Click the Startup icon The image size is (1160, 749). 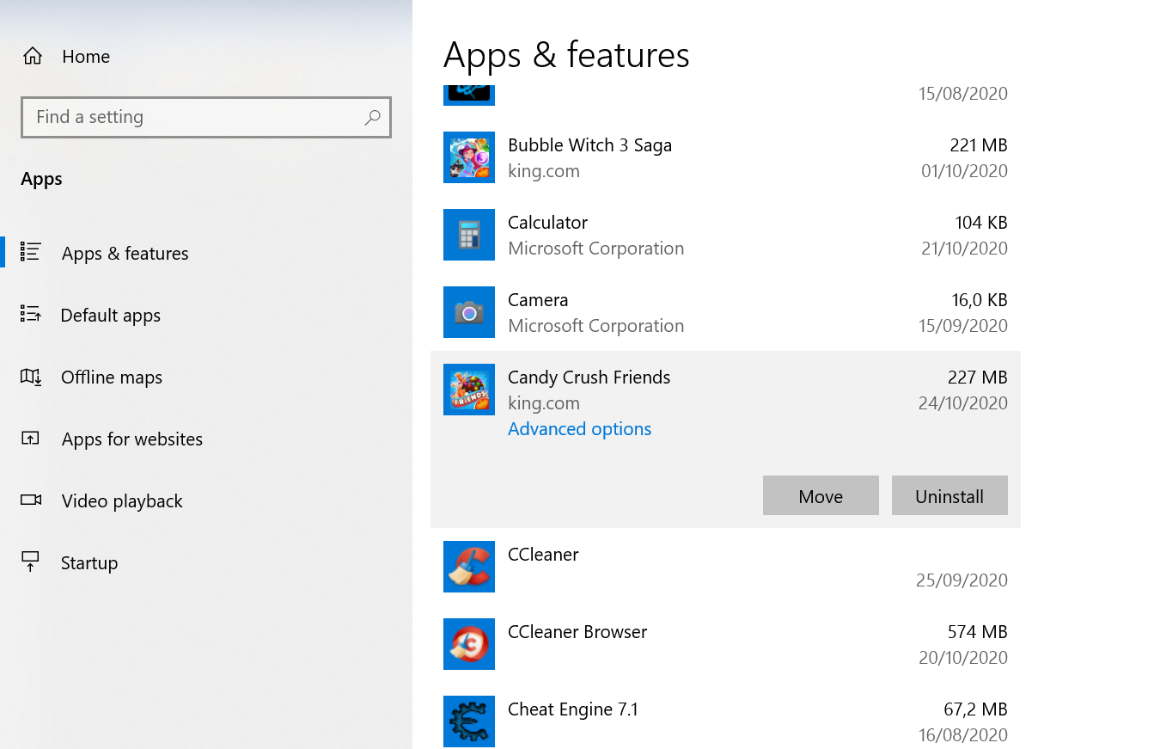(x=31, y=562)
